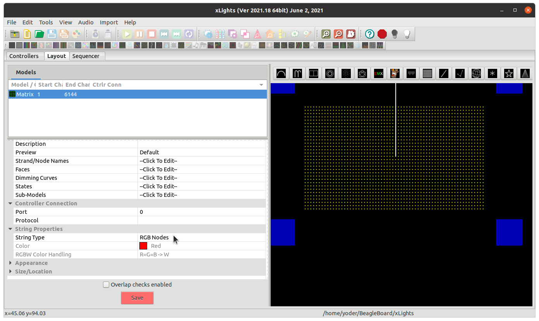This screenshot has height=321, width=539.
Task: Select the Sphere model tool
Action: tap(476, 73)
